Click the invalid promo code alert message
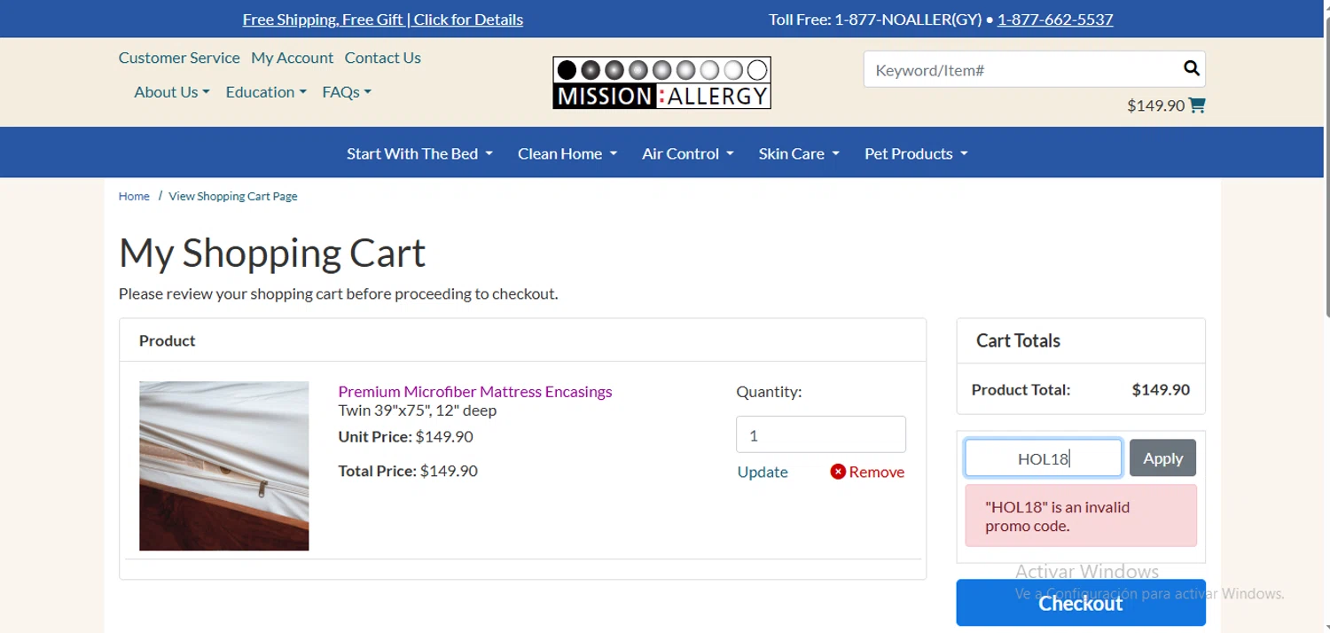This screenshot has width=1330, height=633. [1081, 516]
